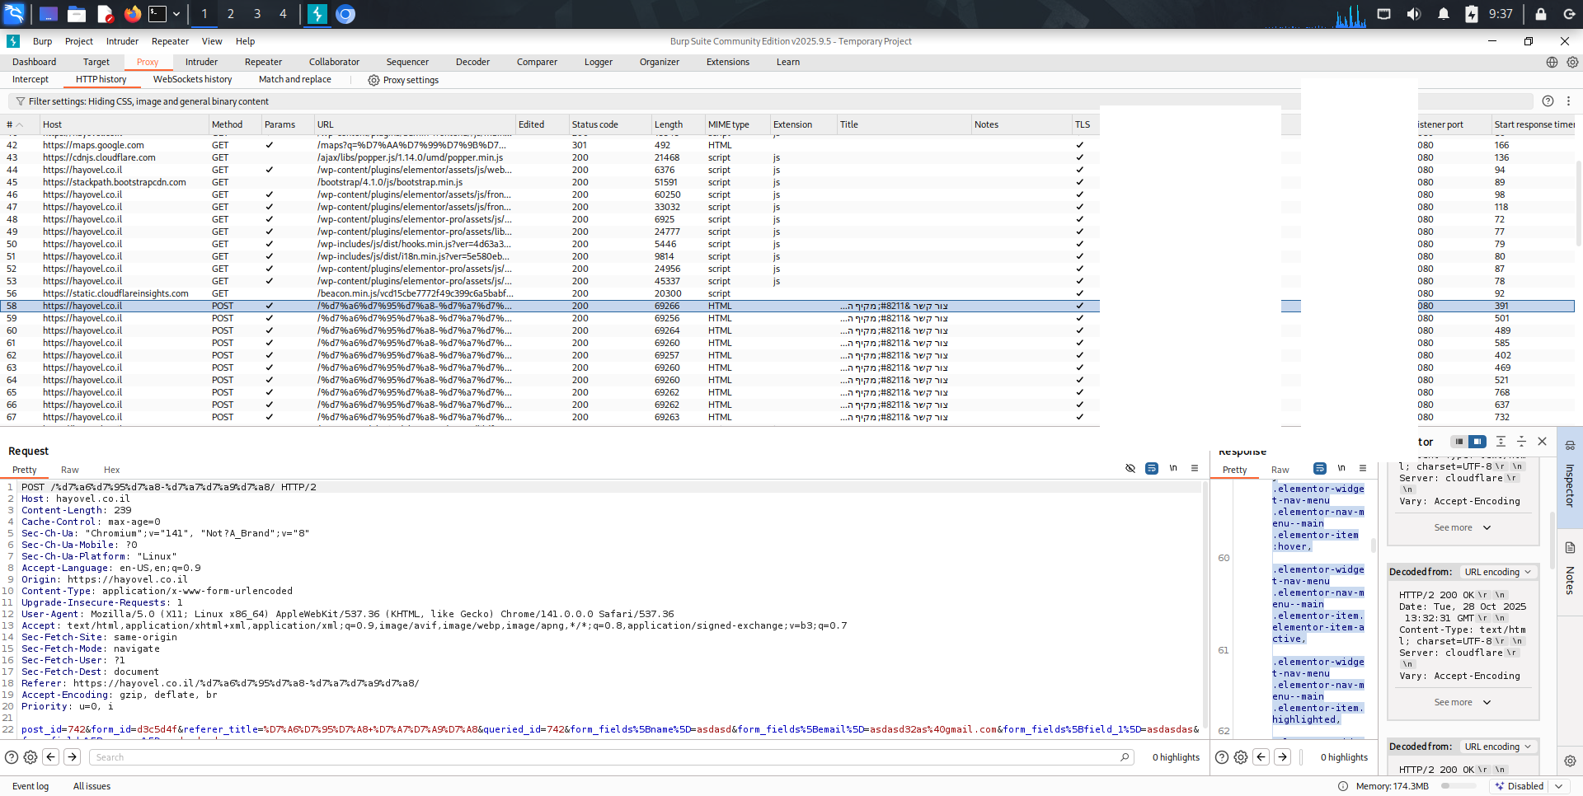Open the Kali applications menu icon
This screenshot has width=1583, height=796.
tap(14, 14)
